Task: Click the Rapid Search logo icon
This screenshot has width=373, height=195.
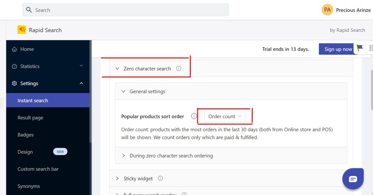Action: coord(22,30)
